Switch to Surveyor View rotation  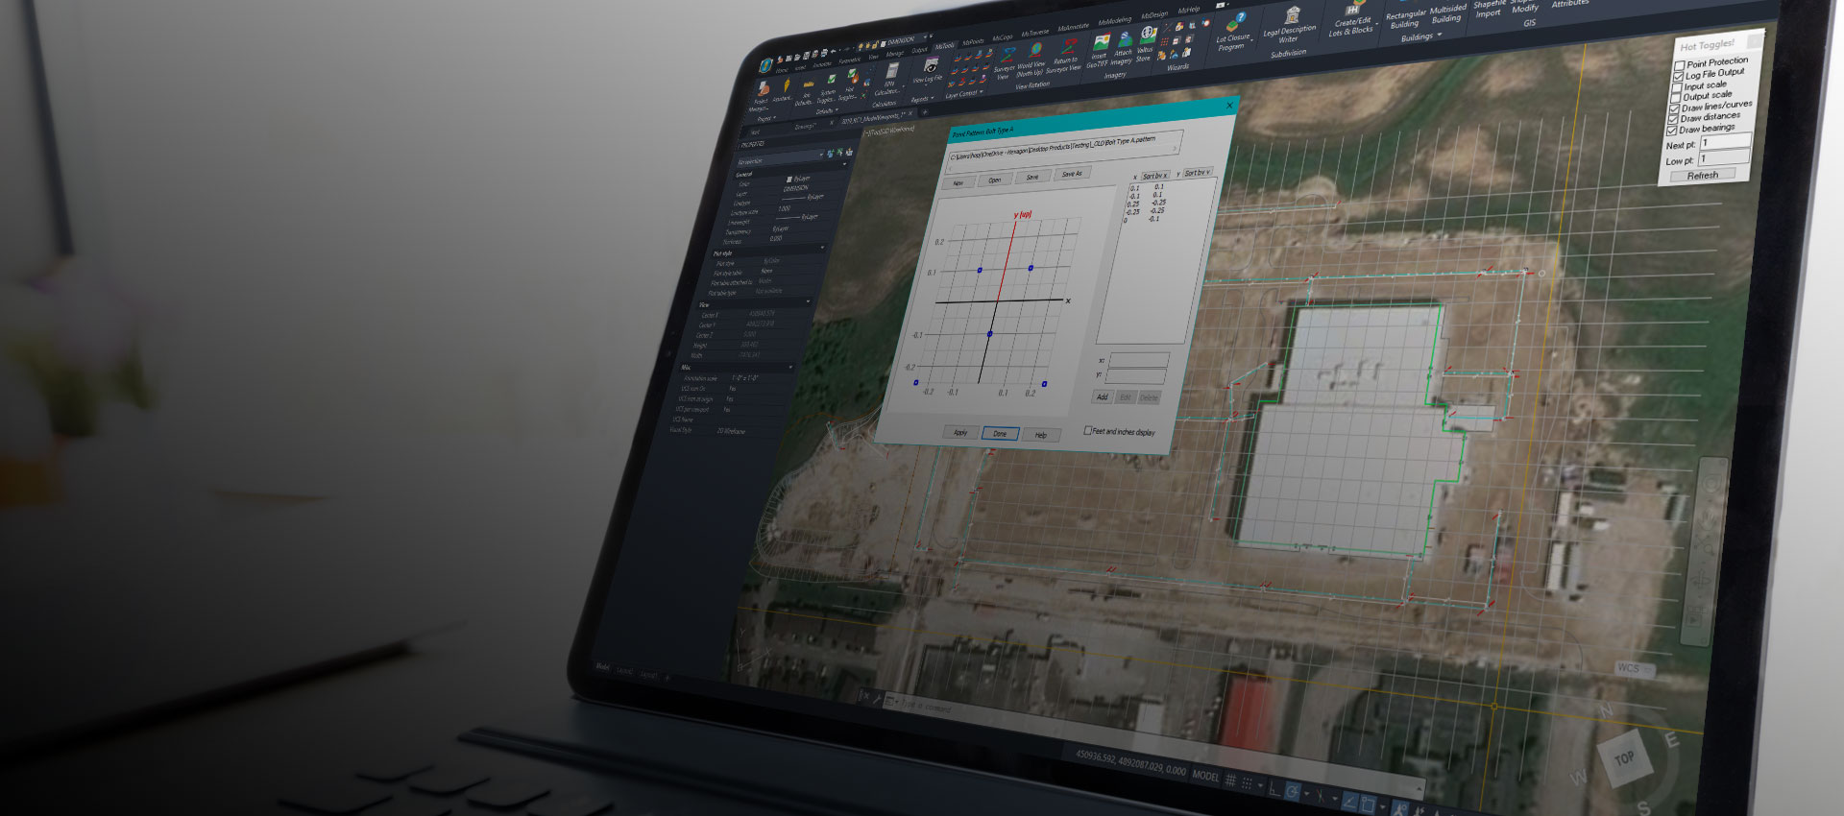tap(1006, 57)
